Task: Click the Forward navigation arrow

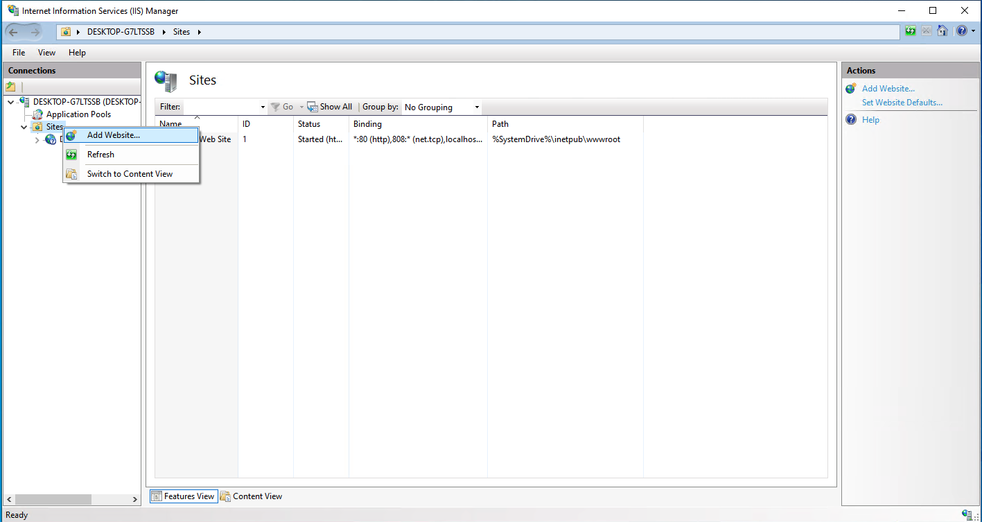Action: 35,32
